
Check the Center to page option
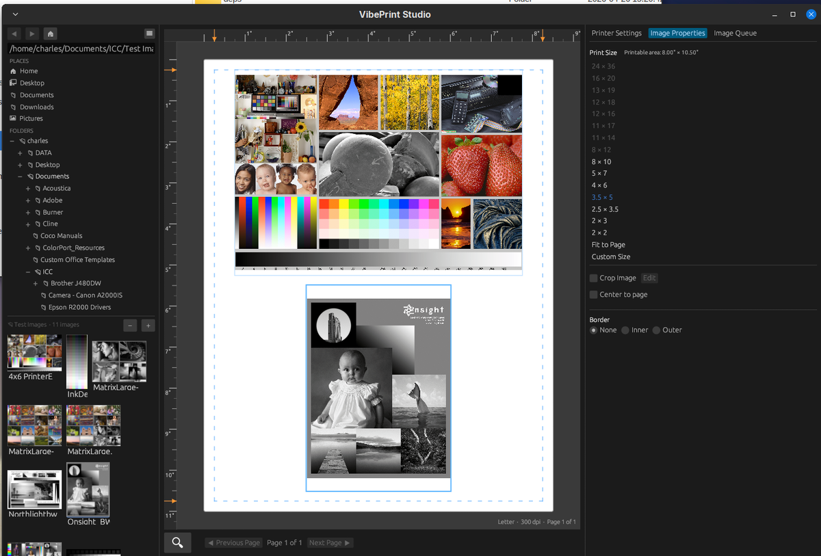tap(594, 295)
